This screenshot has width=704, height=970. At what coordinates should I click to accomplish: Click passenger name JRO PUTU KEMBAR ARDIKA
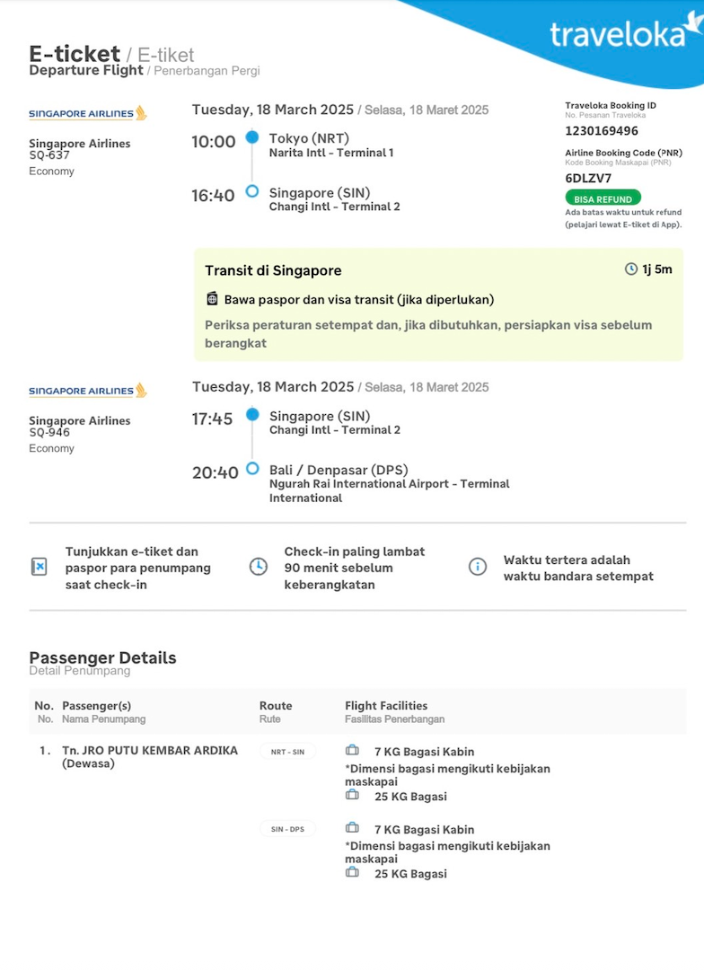[x=150, y=750]
